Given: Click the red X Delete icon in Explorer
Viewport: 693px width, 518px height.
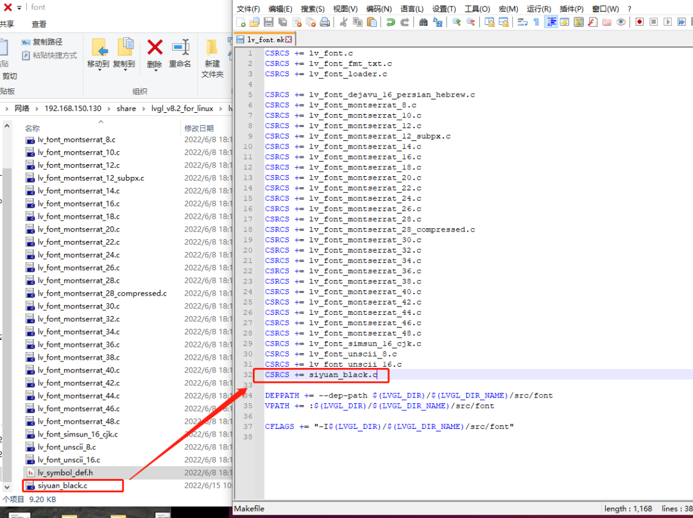Looking at the screenshot, I should [x=155, y=47].
